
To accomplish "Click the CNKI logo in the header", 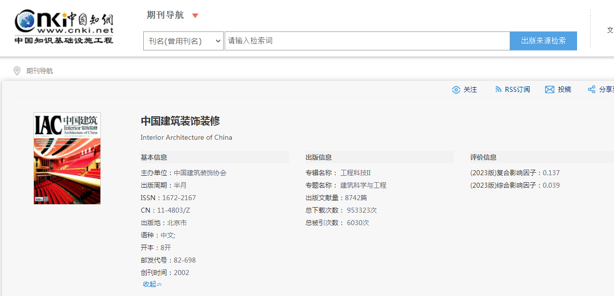I will coord(64,27).
